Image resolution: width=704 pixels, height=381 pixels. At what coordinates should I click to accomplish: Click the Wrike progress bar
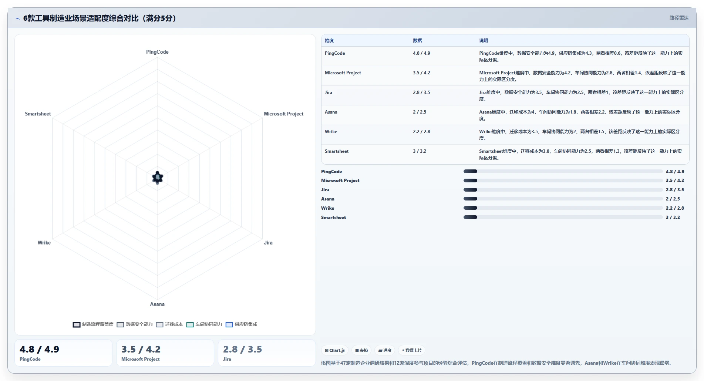coord(563,208)
